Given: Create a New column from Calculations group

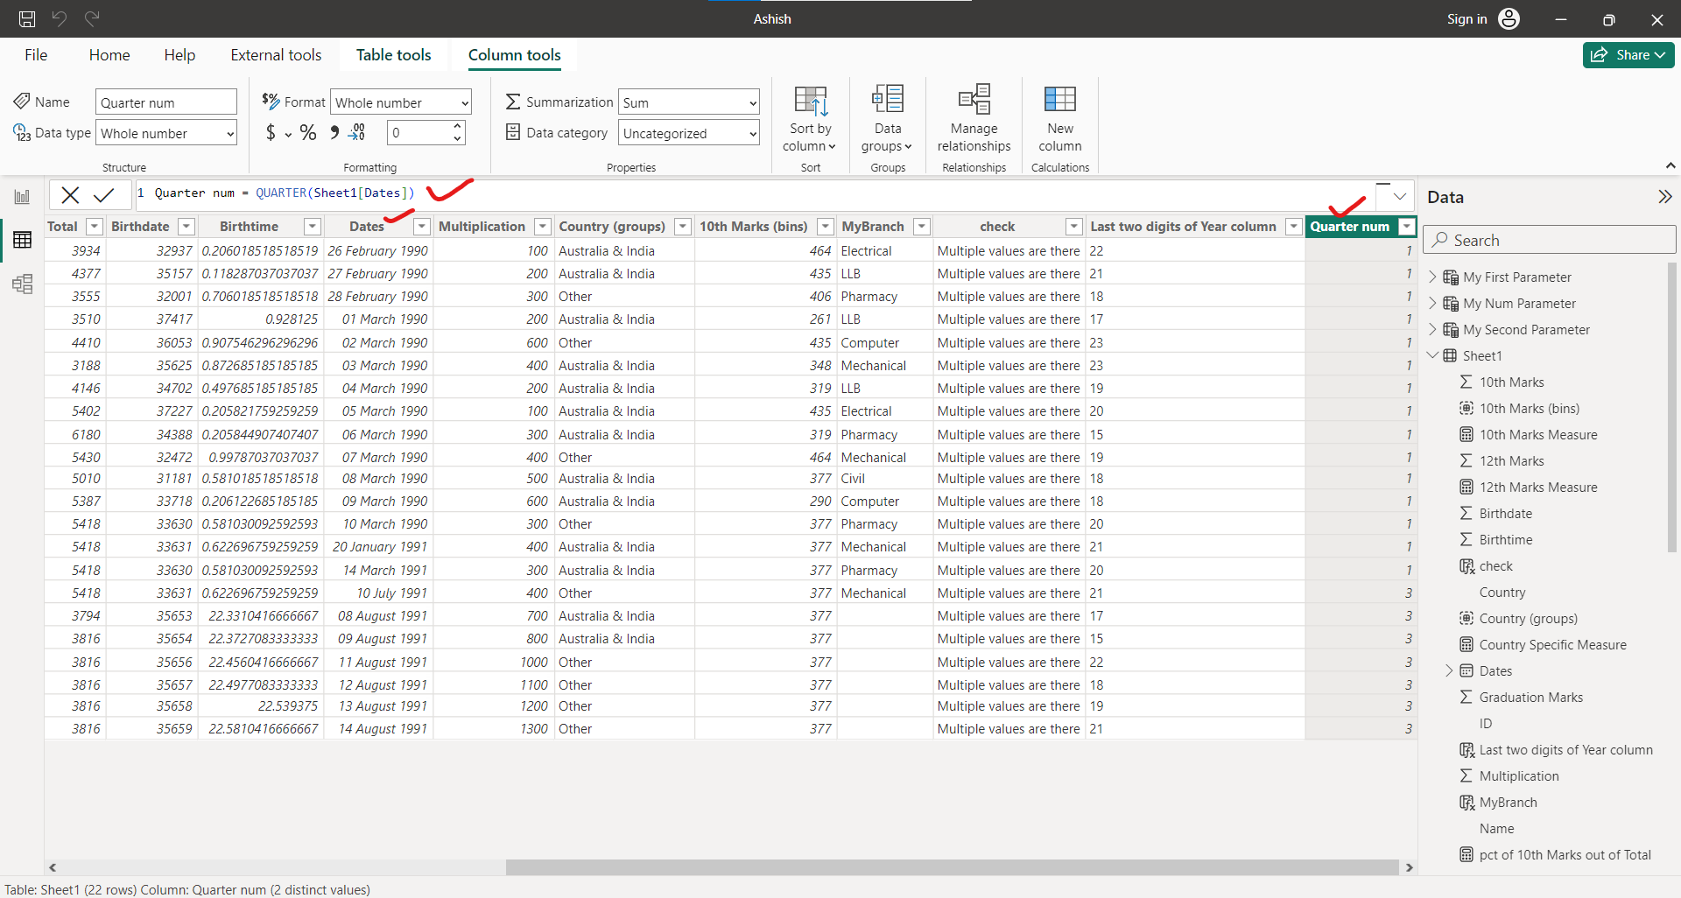Looking at the screenshot, I should pyautogui.click(x=1059, y=118).
